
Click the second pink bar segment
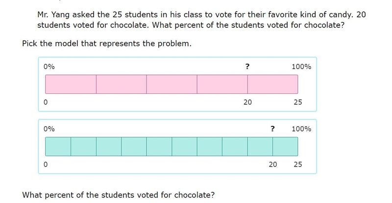pos(121,85)
